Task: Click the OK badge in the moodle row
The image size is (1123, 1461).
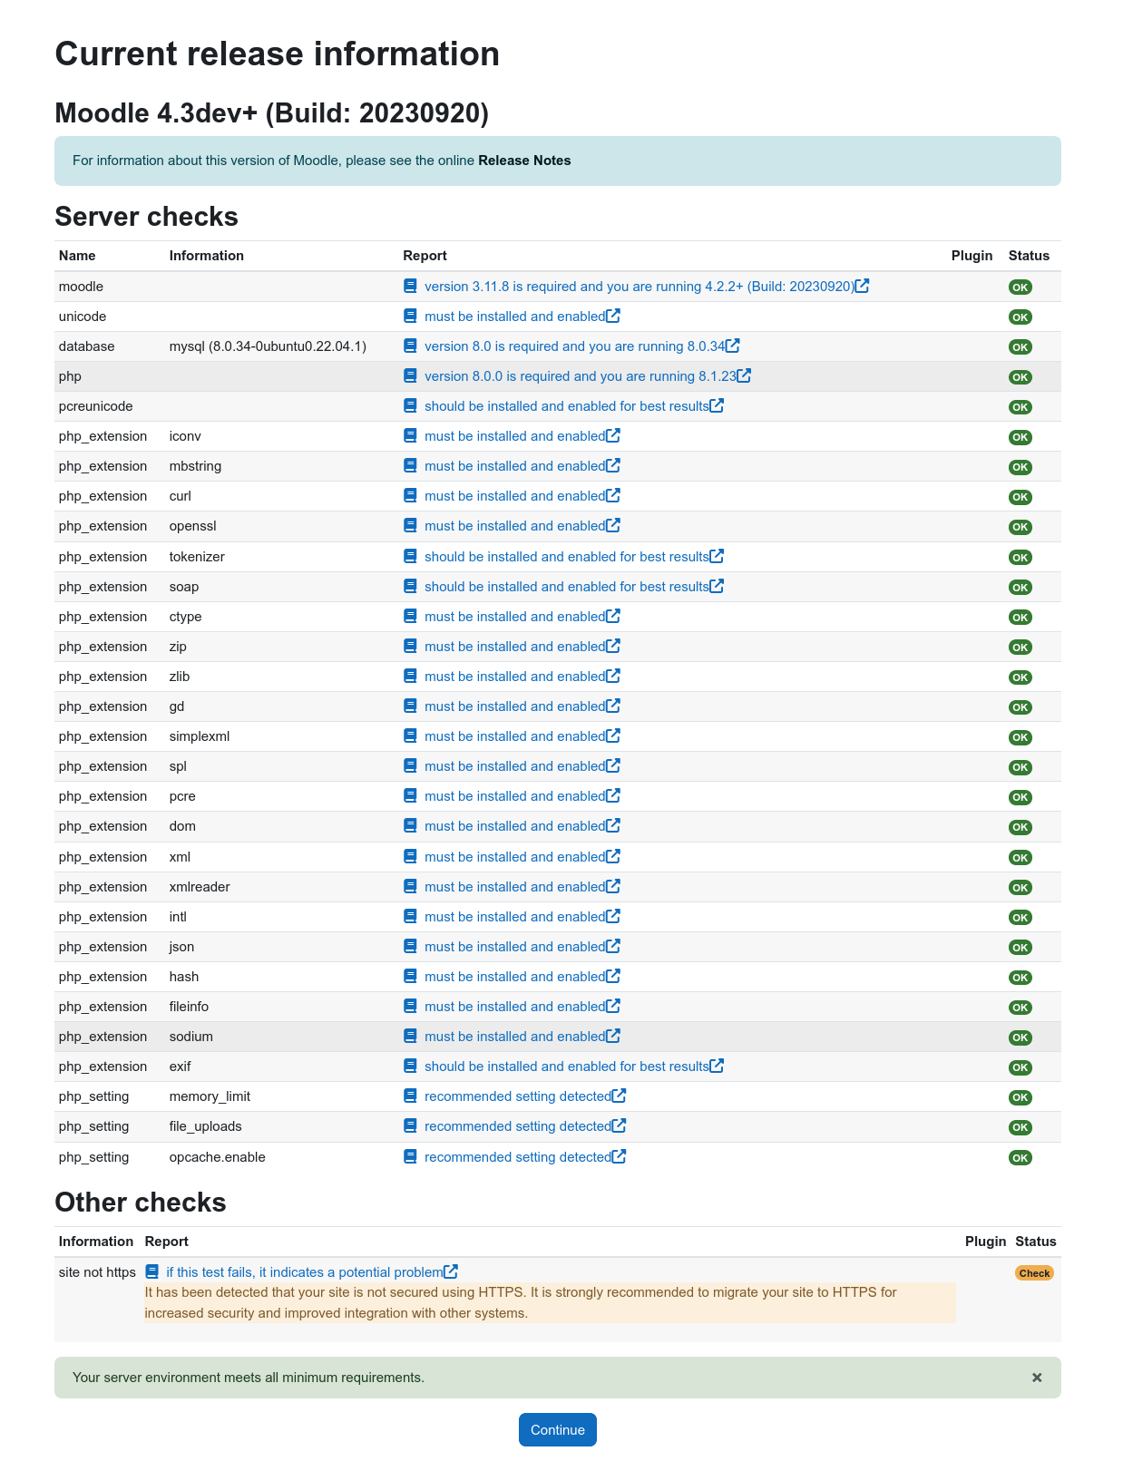Action: click(x=1020, y=287)
